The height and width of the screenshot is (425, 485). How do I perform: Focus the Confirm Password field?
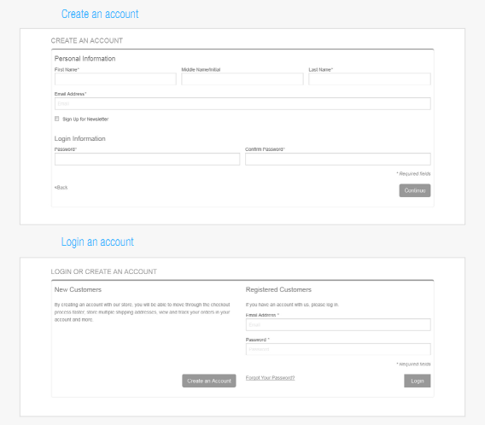pos(338,160)
